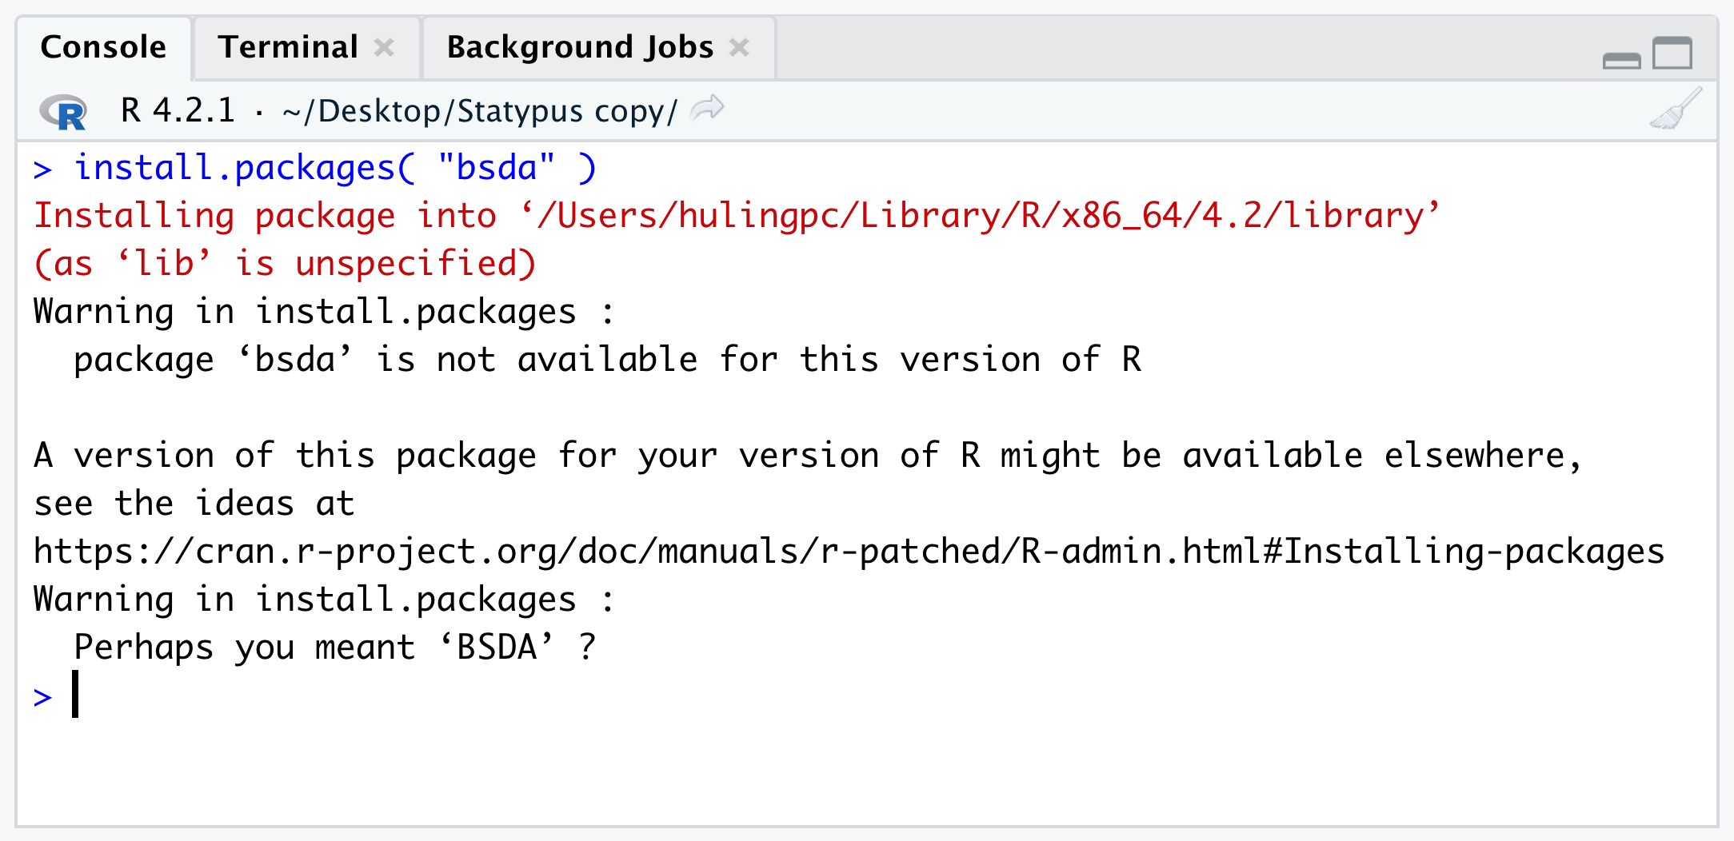Screen dimensions: 1734x841
Task: Click the R 4.2.1 version label
Action: (x=178, y=110)
